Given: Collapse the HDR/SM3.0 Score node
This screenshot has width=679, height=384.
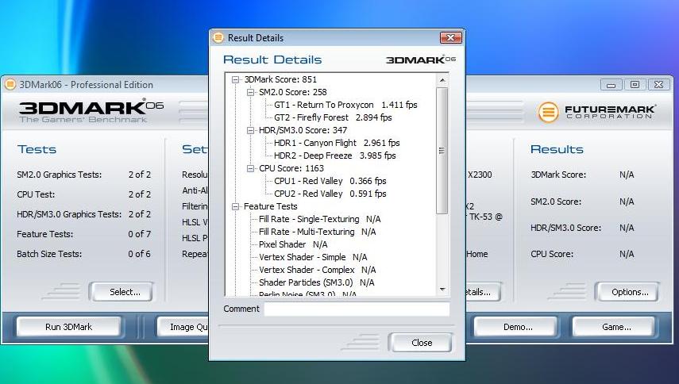Looking at the screenshot, I should click(x=251, y=130).
